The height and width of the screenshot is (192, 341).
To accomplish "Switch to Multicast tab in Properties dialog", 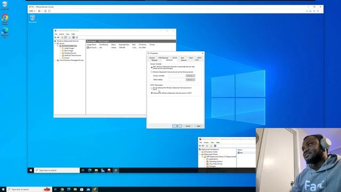I will pos(155,60).
